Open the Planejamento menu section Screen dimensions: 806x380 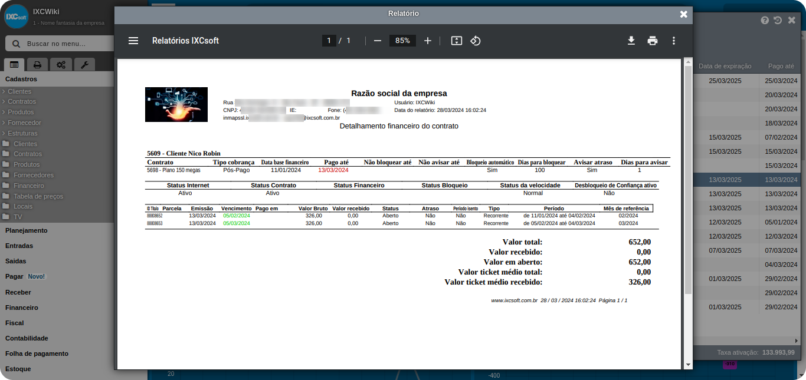coord(27,230)
